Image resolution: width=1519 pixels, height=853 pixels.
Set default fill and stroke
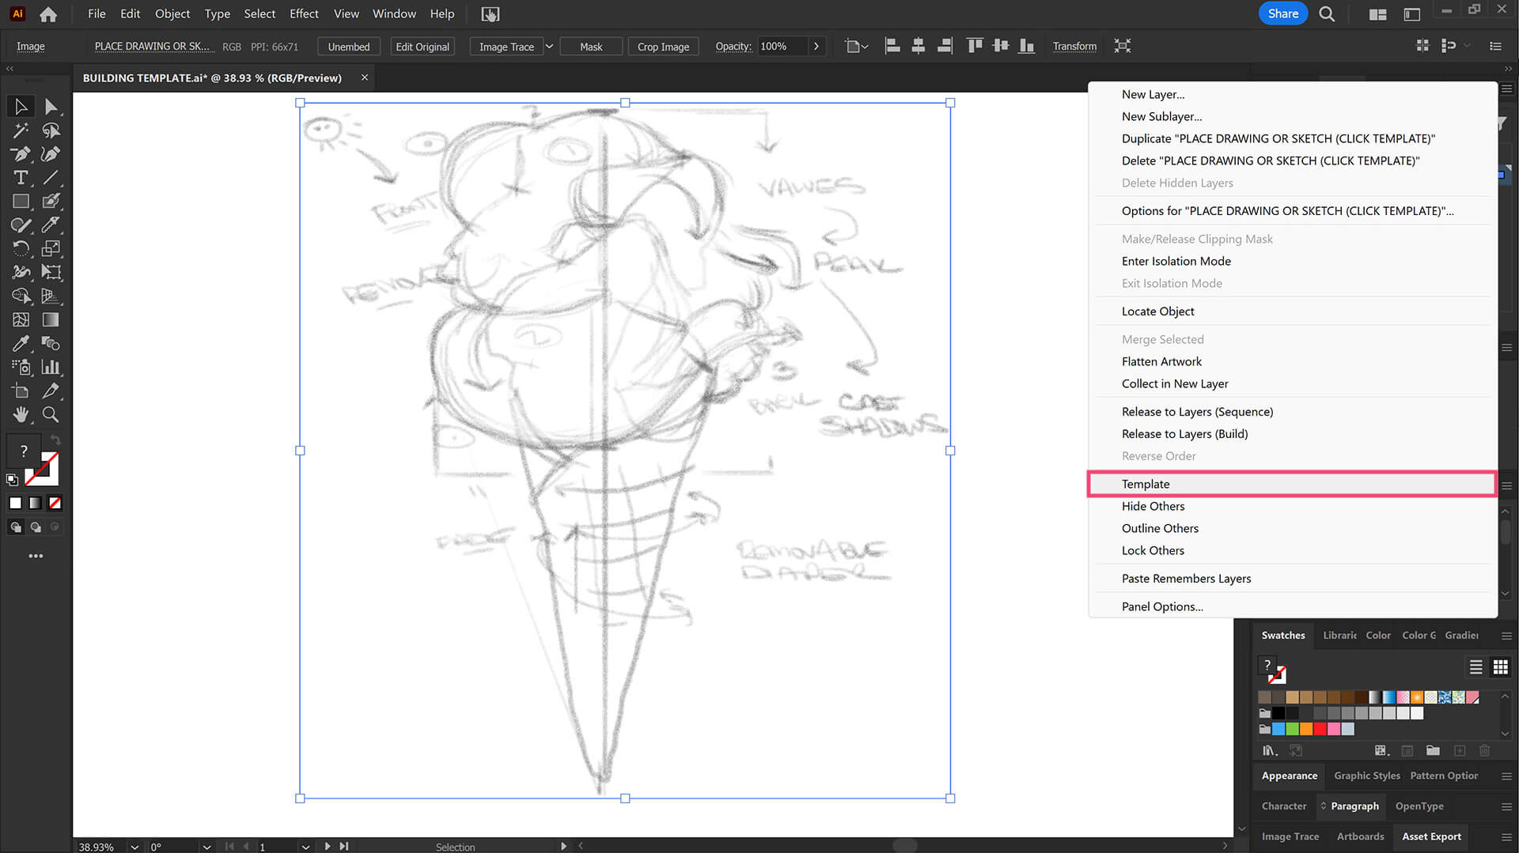coord(12,479)
